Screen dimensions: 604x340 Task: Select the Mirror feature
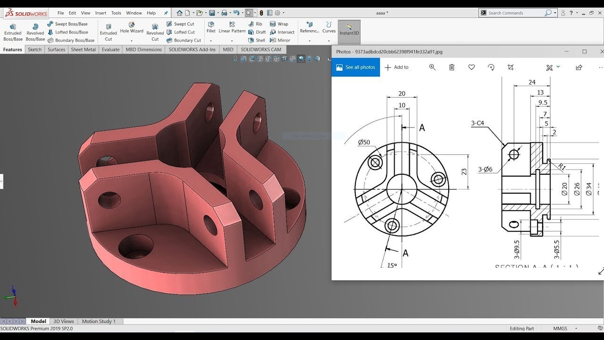coord(280,40)
